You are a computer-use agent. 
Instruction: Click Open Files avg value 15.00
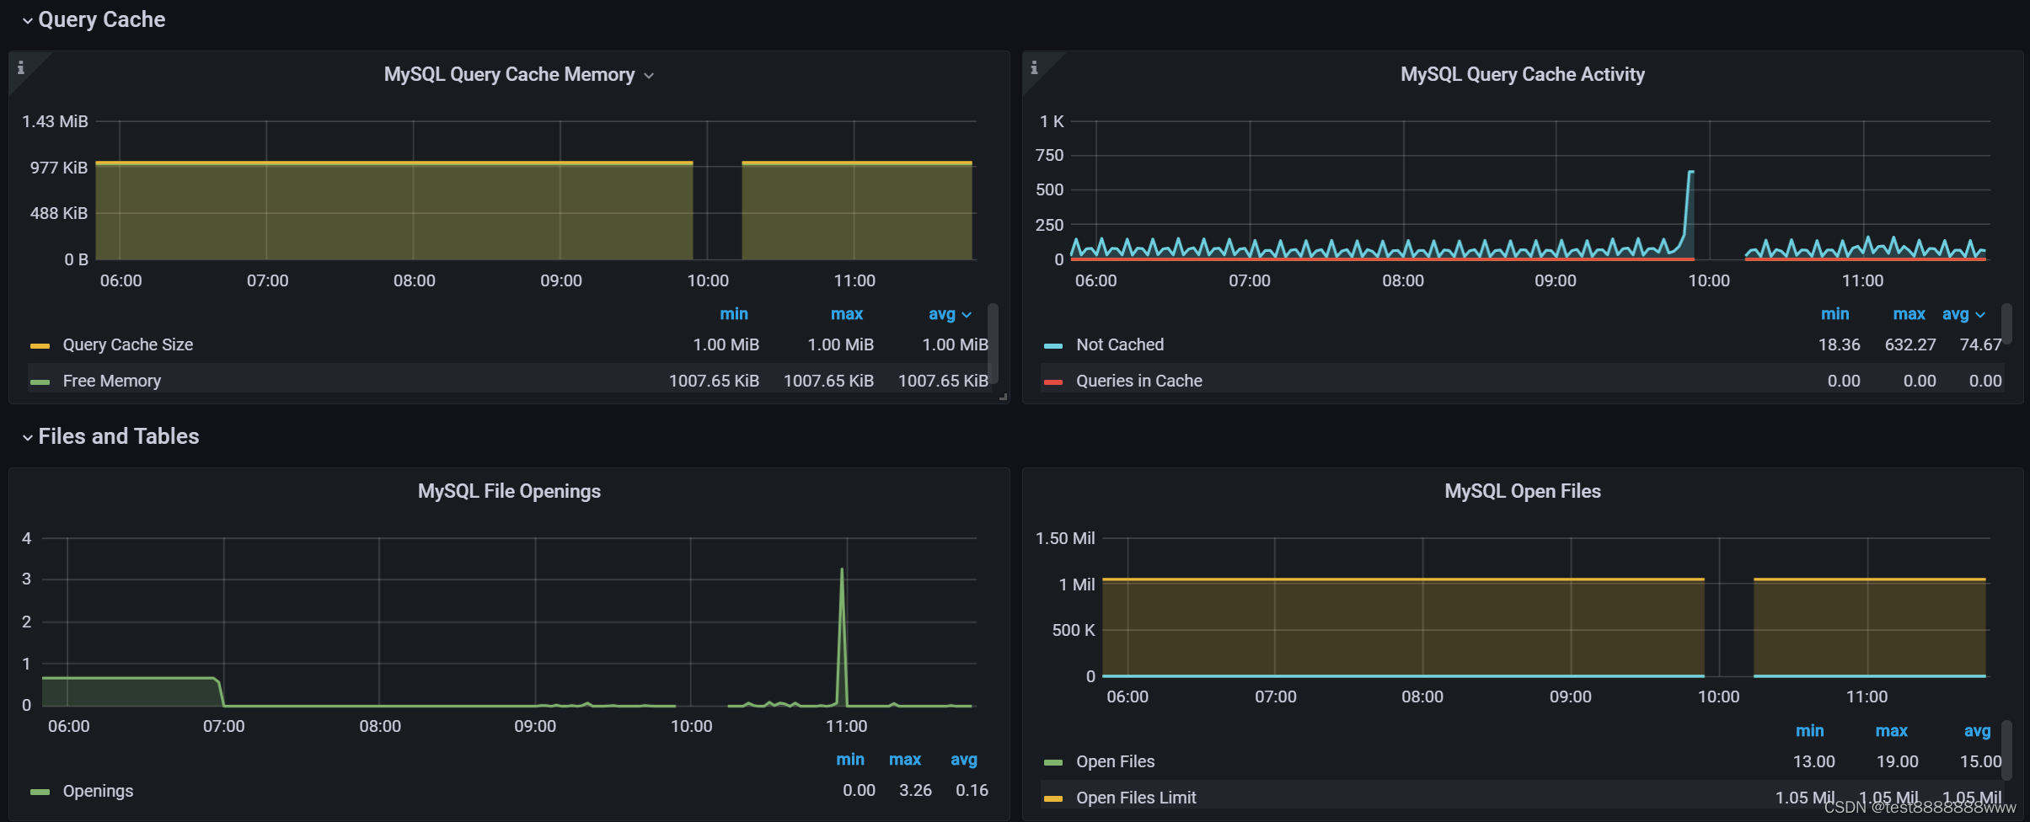tap(1980, 761)
